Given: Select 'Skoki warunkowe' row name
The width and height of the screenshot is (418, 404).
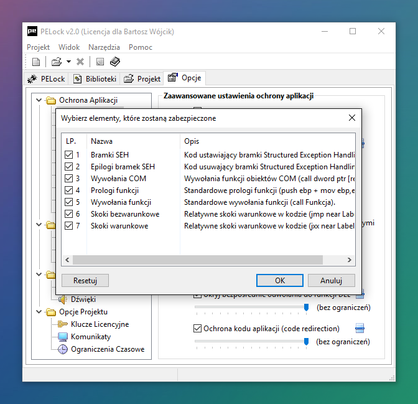Looking at the screenshot, I should (119, 226).
